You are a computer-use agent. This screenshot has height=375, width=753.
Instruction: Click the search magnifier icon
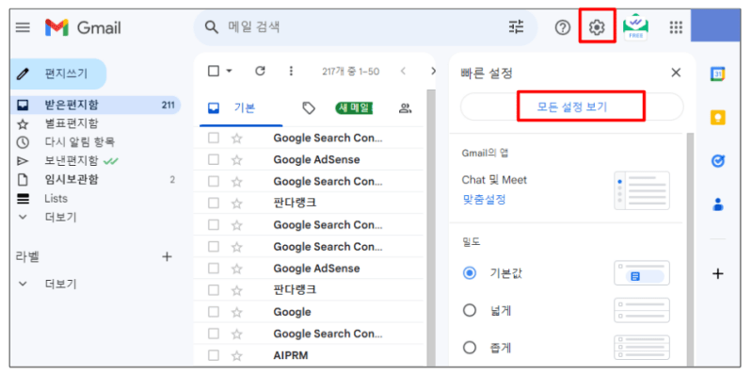point(212,27)
